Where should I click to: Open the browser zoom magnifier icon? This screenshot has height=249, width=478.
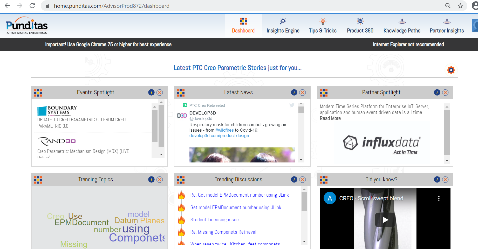click(448, 6)
